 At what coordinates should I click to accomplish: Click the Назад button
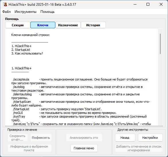[x=125, y=138]
